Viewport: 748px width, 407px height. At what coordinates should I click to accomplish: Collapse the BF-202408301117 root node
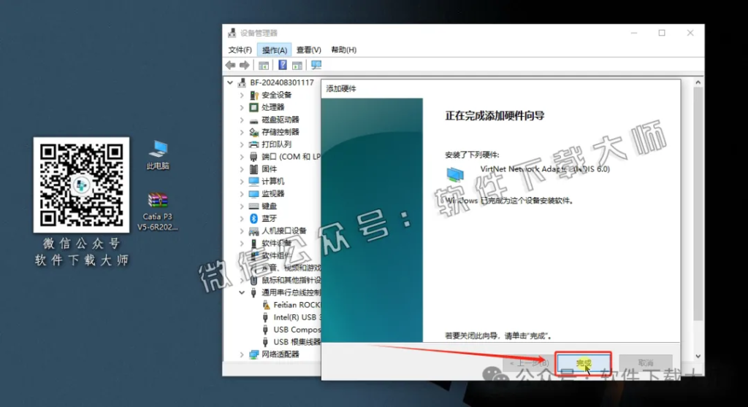point(230,82)
